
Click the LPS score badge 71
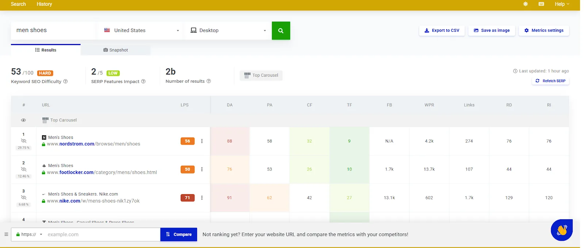point(187,198)
